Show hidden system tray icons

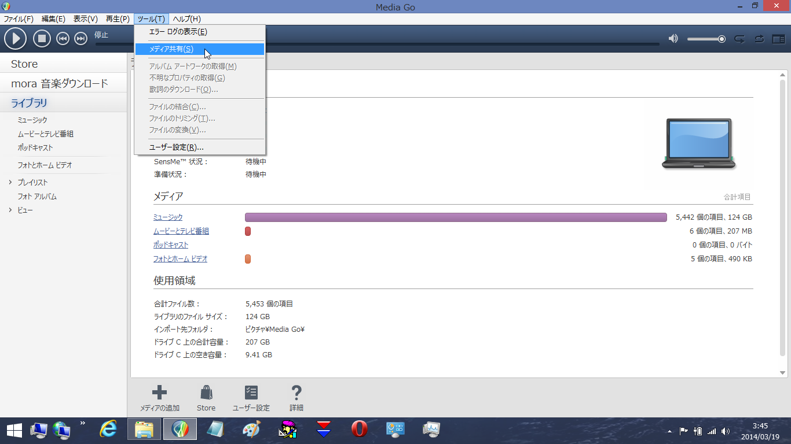(670, 431)
